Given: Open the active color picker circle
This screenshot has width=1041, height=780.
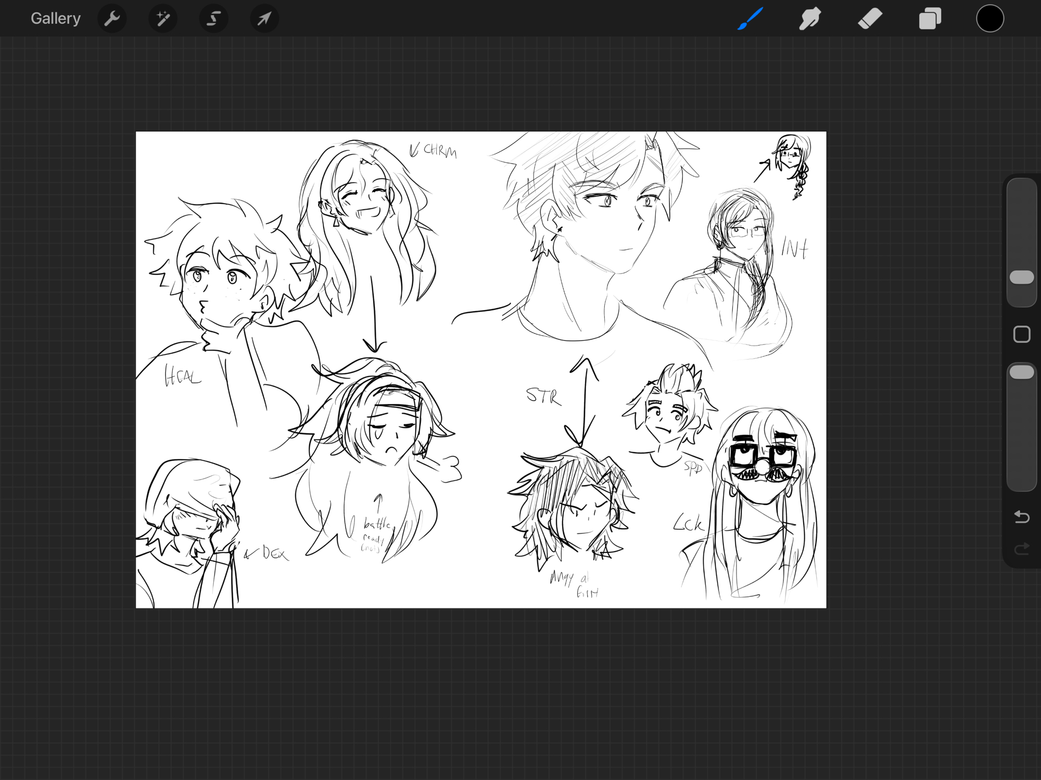Looking at the screenshot, I should 989,19.
